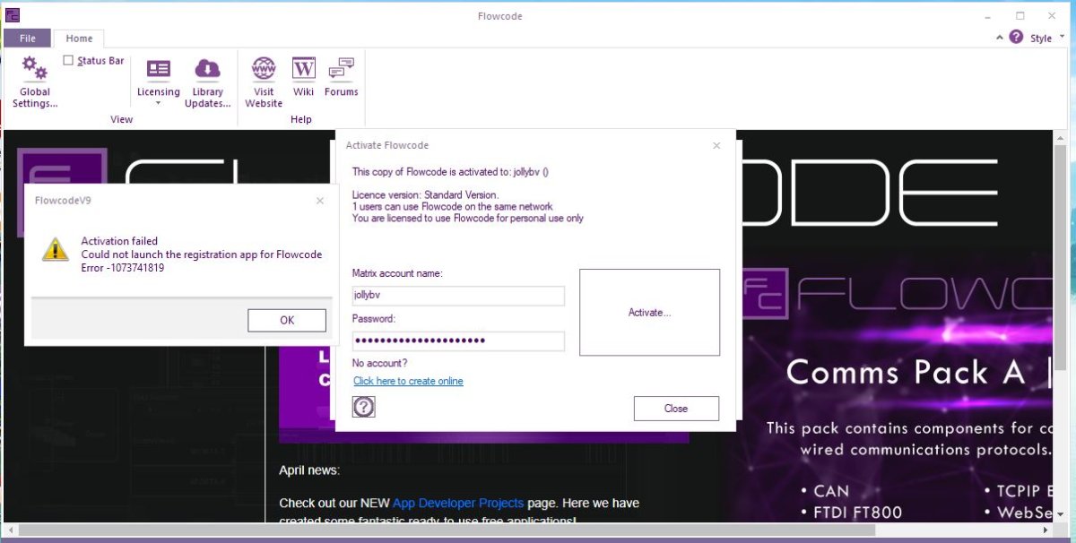
Task: Dismiss the Activation failed dialog with OK
Action: (286, 320)
